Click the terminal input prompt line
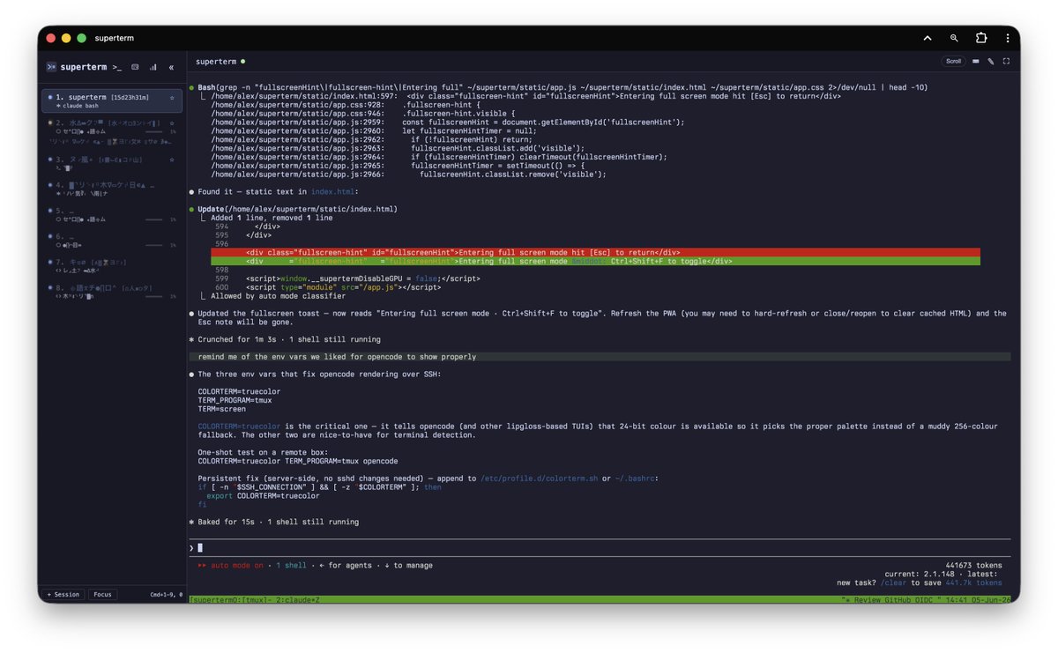Image resolution: width=1058 pixels, height=653 pixels. (x=600, y=548)
